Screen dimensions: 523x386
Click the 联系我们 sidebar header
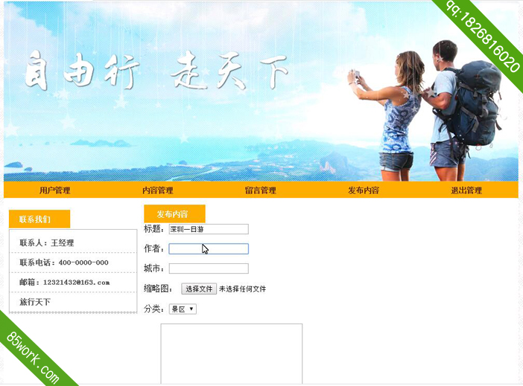[x=39, y=219]
